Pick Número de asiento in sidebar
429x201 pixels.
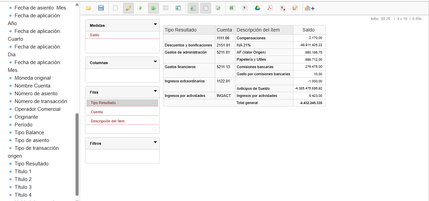point(36,94)
